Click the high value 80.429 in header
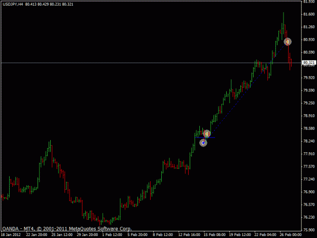 (43, 4)
